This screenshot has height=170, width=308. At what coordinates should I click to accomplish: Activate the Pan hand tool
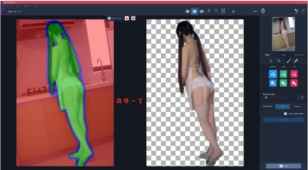[209, 11]
